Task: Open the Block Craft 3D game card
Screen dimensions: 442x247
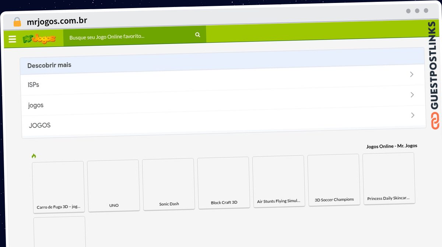Action: pyautogui.click(x=224, y=183)
